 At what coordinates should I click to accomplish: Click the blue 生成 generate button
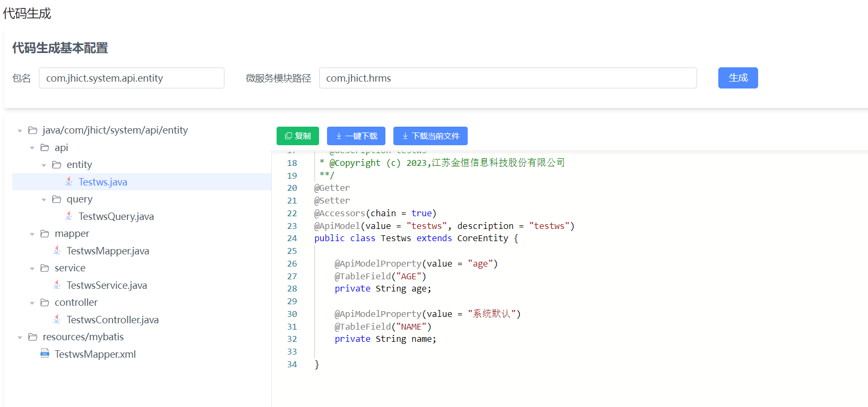tap(738, 78)
